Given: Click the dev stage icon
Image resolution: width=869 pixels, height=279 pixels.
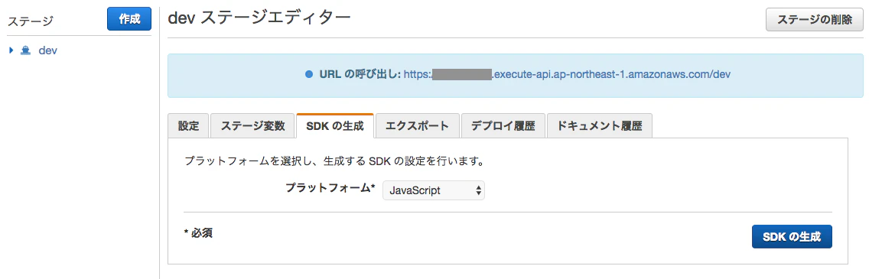Looking at the screenshot, I should 25,50.
